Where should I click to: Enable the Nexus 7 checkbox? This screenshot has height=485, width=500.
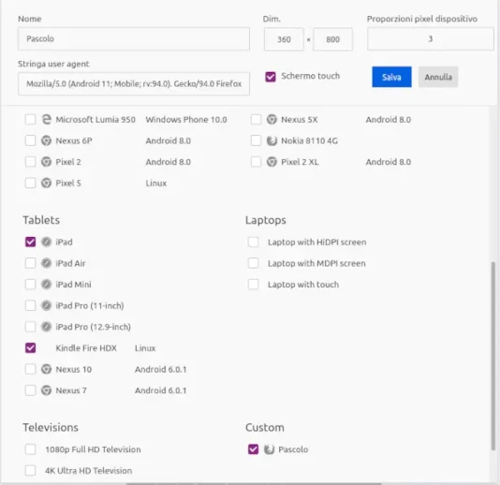coord(30,390)
